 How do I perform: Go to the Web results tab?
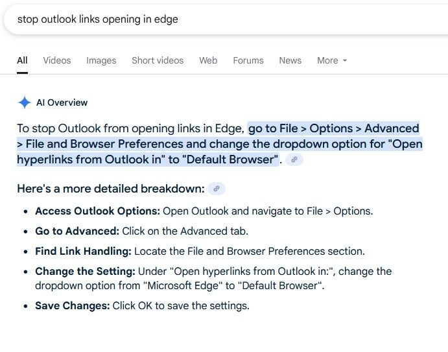pyautogui.click(x=208, y=60)
